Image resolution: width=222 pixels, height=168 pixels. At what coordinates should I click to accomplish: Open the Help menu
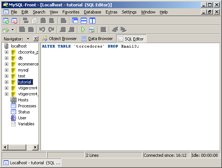point(164,12)
